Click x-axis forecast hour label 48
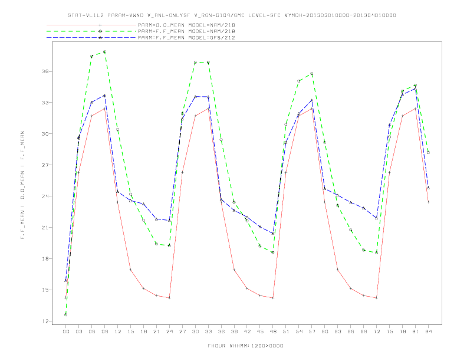The image size is (467, 361). click(273, 332)
